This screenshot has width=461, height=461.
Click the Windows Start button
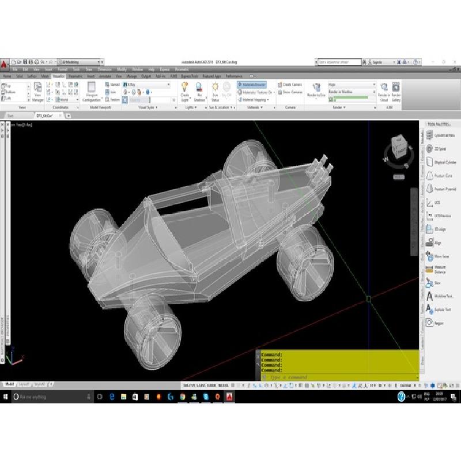tap(5, 397)
